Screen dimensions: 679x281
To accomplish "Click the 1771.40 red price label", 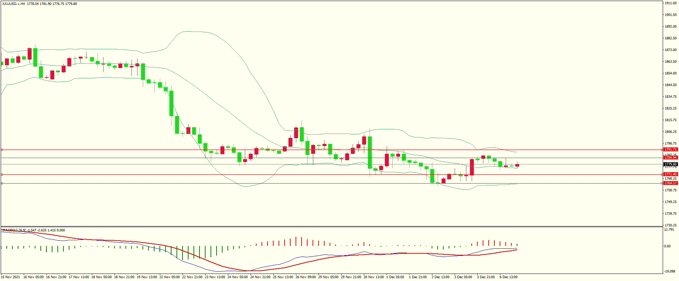I will 670,174.
